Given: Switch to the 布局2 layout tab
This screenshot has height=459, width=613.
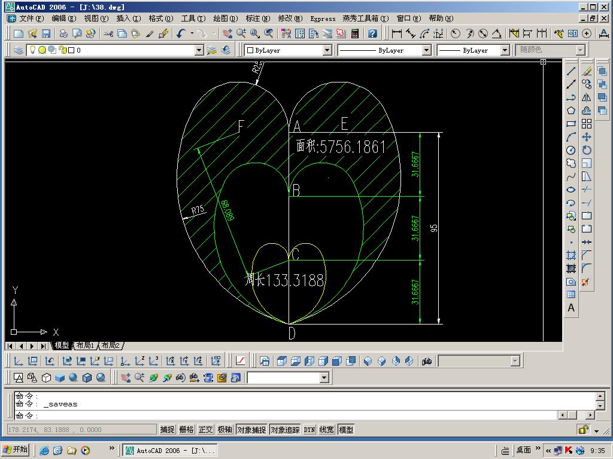Looking at the screenshot, I should pos(110,345).
